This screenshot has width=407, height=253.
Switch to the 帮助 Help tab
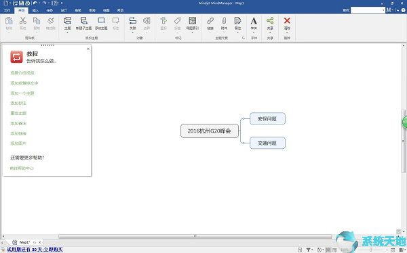[120, 10]
